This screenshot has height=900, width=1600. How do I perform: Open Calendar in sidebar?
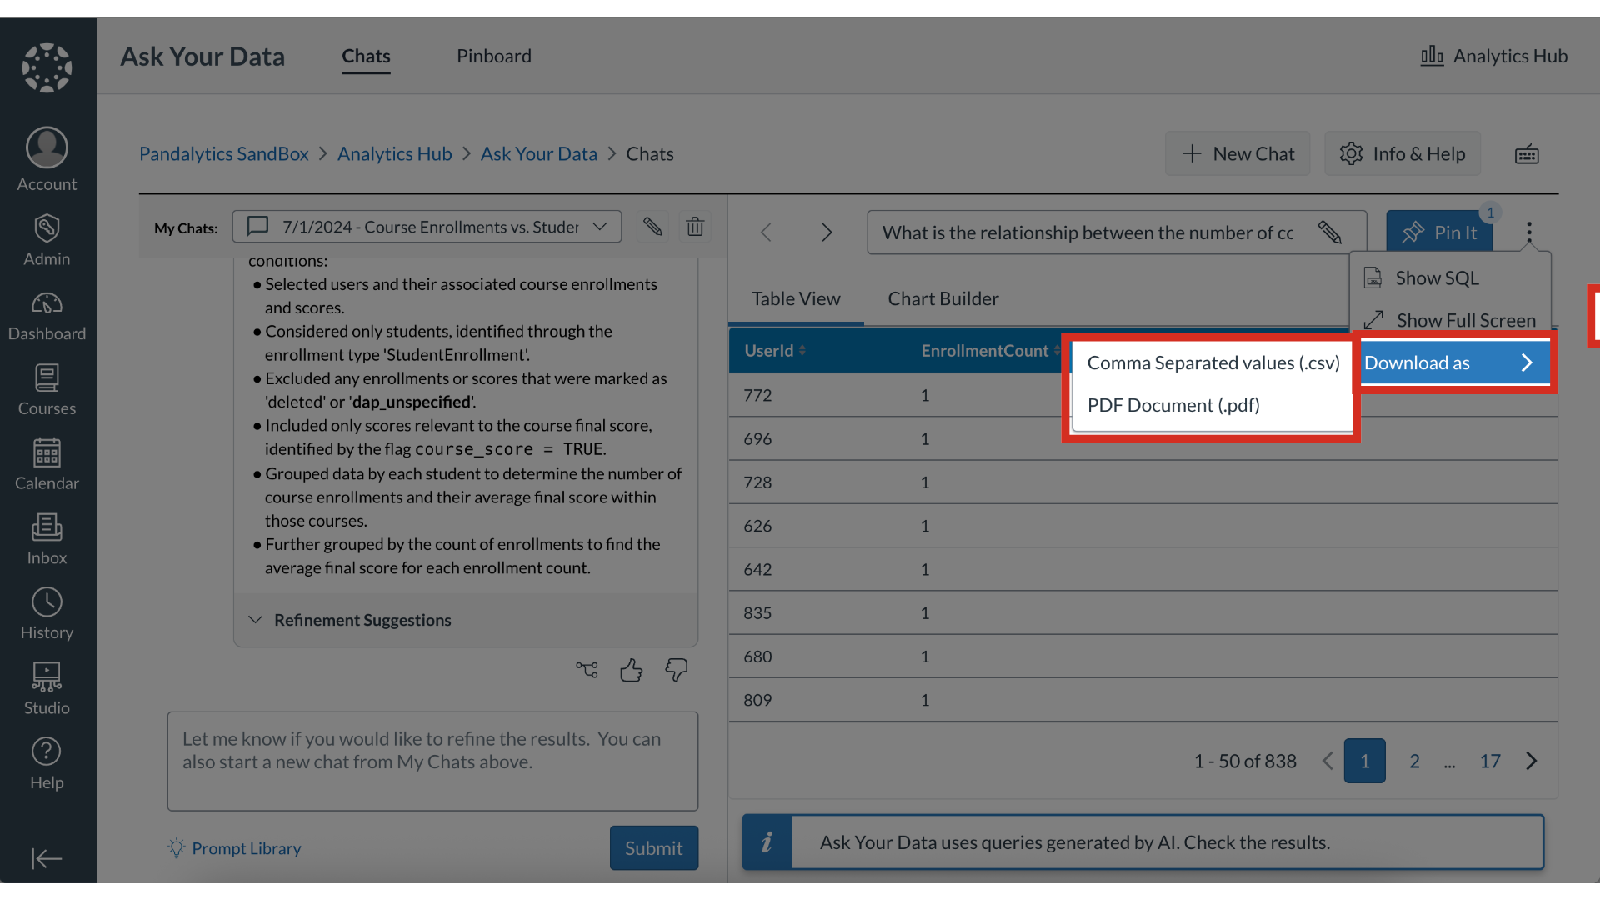[47, 465]
